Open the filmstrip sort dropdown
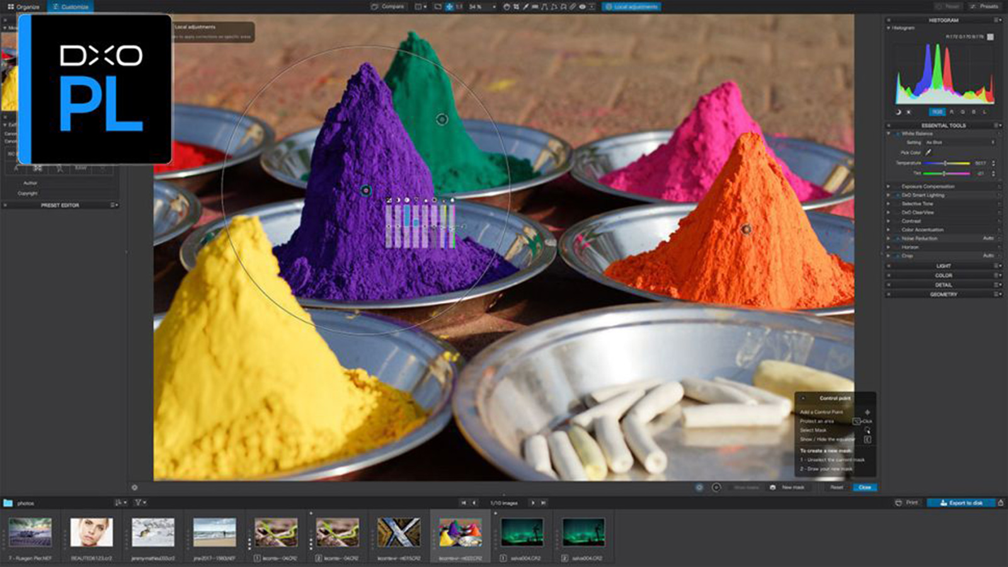The image size is (1008, 567). 120,503
